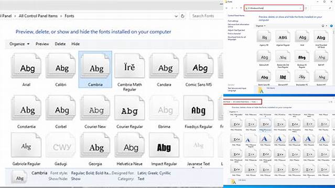Open Organize dropdown in bottom-right Fonts window
Viewport: 335px width, 188px height.
click(x=233, y=112)
